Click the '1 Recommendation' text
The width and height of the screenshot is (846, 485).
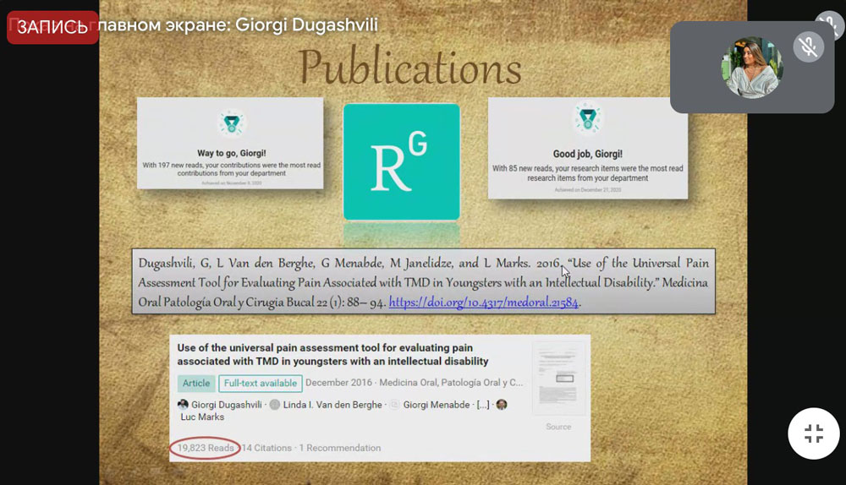(340, 448)
